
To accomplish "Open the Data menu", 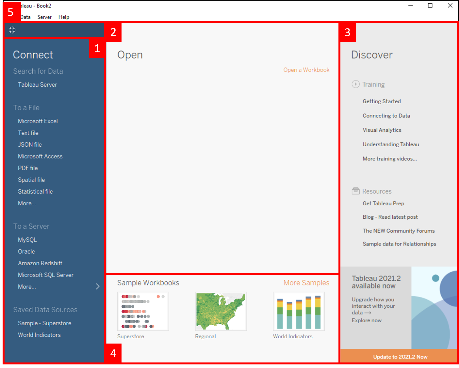I will 25,17.
